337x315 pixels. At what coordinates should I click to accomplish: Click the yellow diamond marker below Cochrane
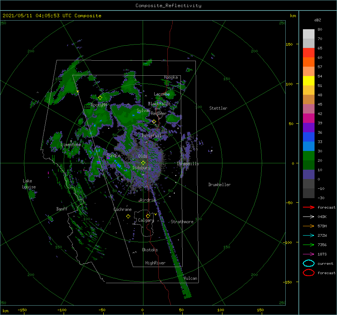128,216
